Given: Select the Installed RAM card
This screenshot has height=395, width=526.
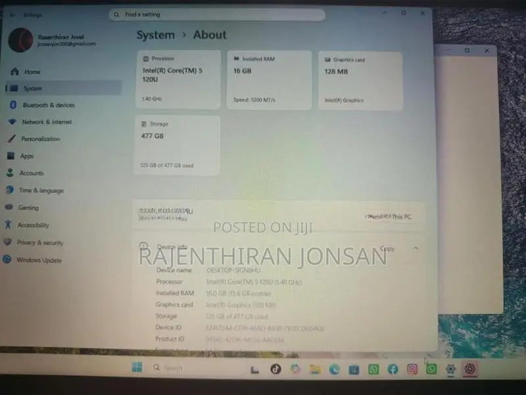Looking at the screenshot, I should [x=270, y=80].
